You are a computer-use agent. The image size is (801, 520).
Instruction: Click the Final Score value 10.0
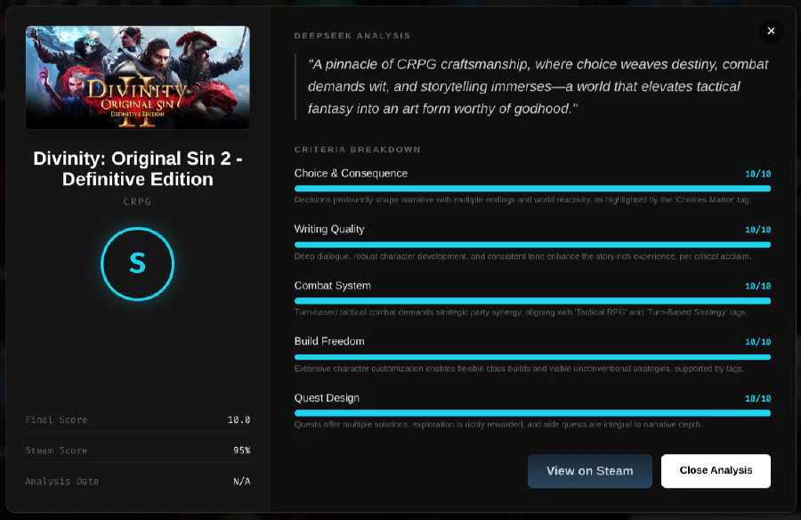pos(239,419)
